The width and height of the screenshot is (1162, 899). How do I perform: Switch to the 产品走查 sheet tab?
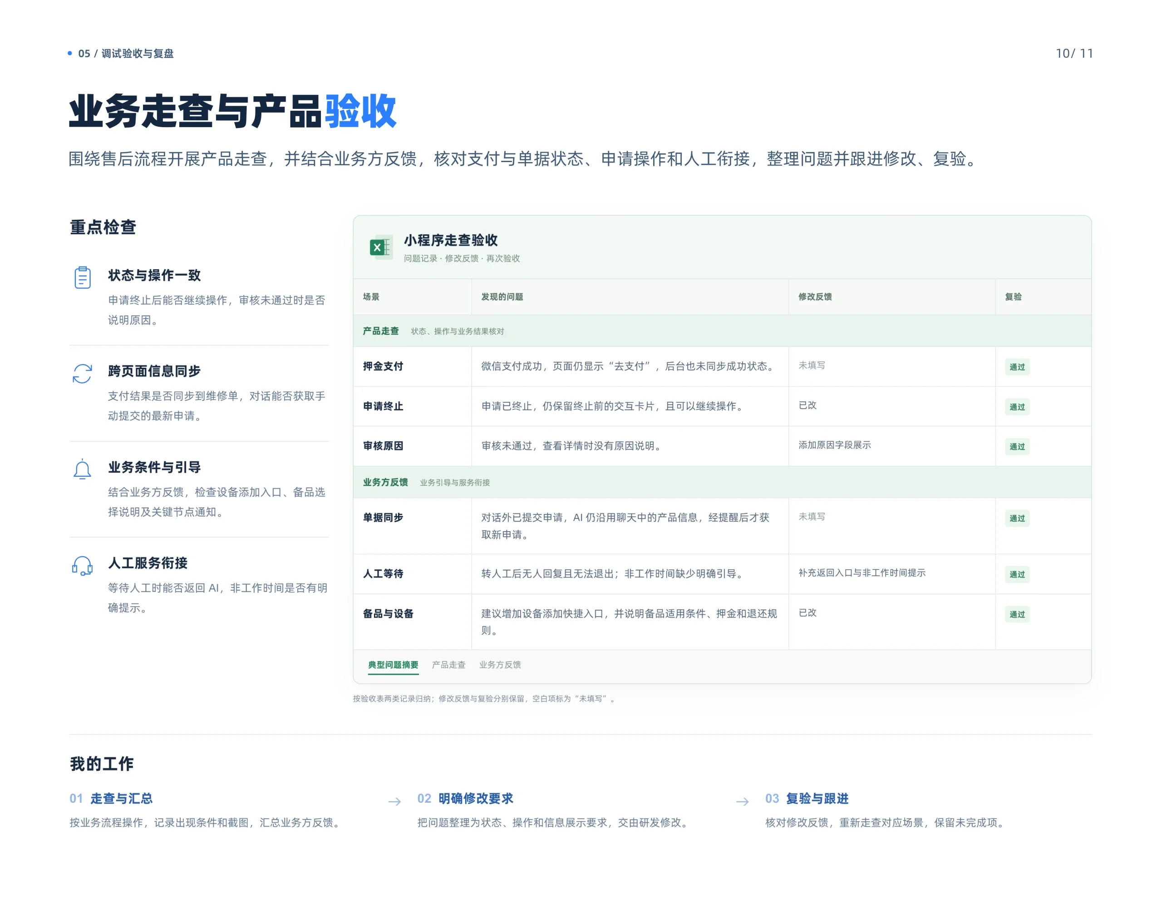pyautogui.click(x=448, y=665)
